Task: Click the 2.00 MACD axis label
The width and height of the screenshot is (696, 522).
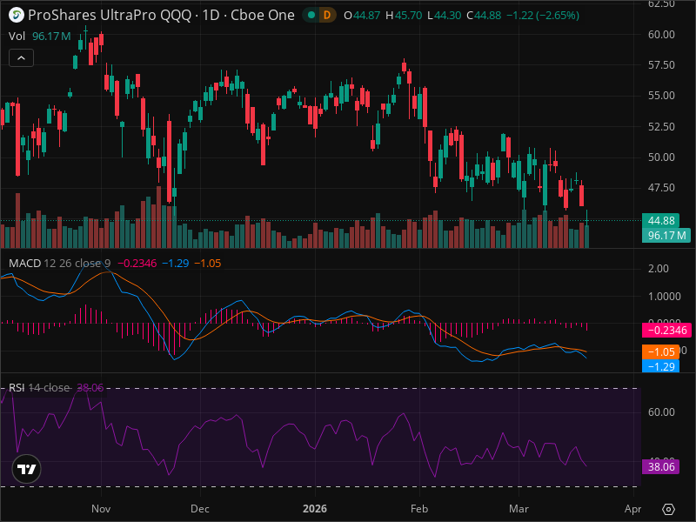Action: coord(659,269)
